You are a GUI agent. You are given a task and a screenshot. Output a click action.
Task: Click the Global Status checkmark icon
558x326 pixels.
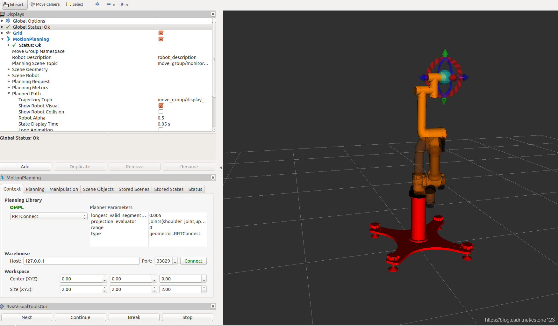(x=8, y=27)
